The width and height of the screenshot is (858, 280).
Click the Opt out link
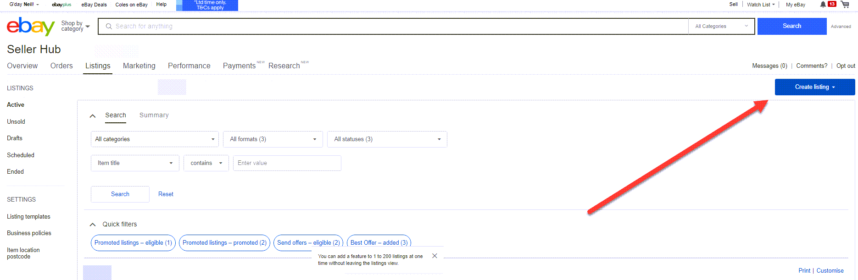(x=846, y=66)
